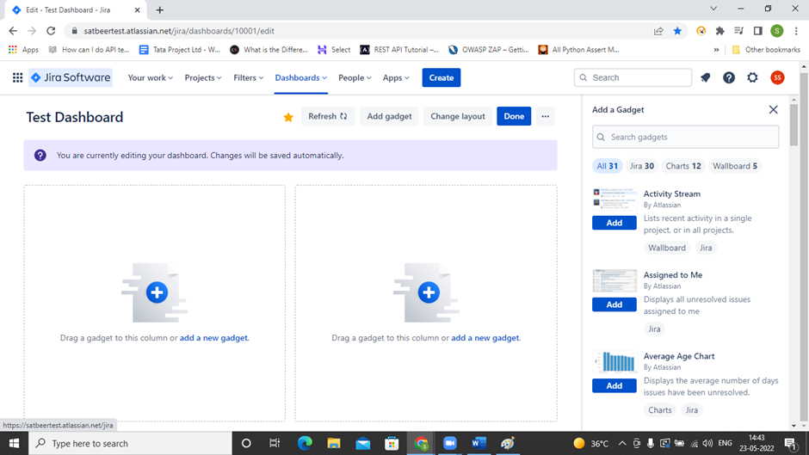Open the People menu
Screen dimensions: 809x455
tap(355, 77)
